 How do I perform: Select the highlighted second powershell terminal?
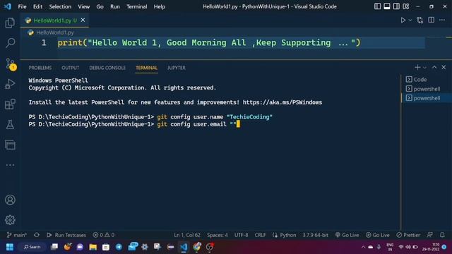(x=427, y=98)
